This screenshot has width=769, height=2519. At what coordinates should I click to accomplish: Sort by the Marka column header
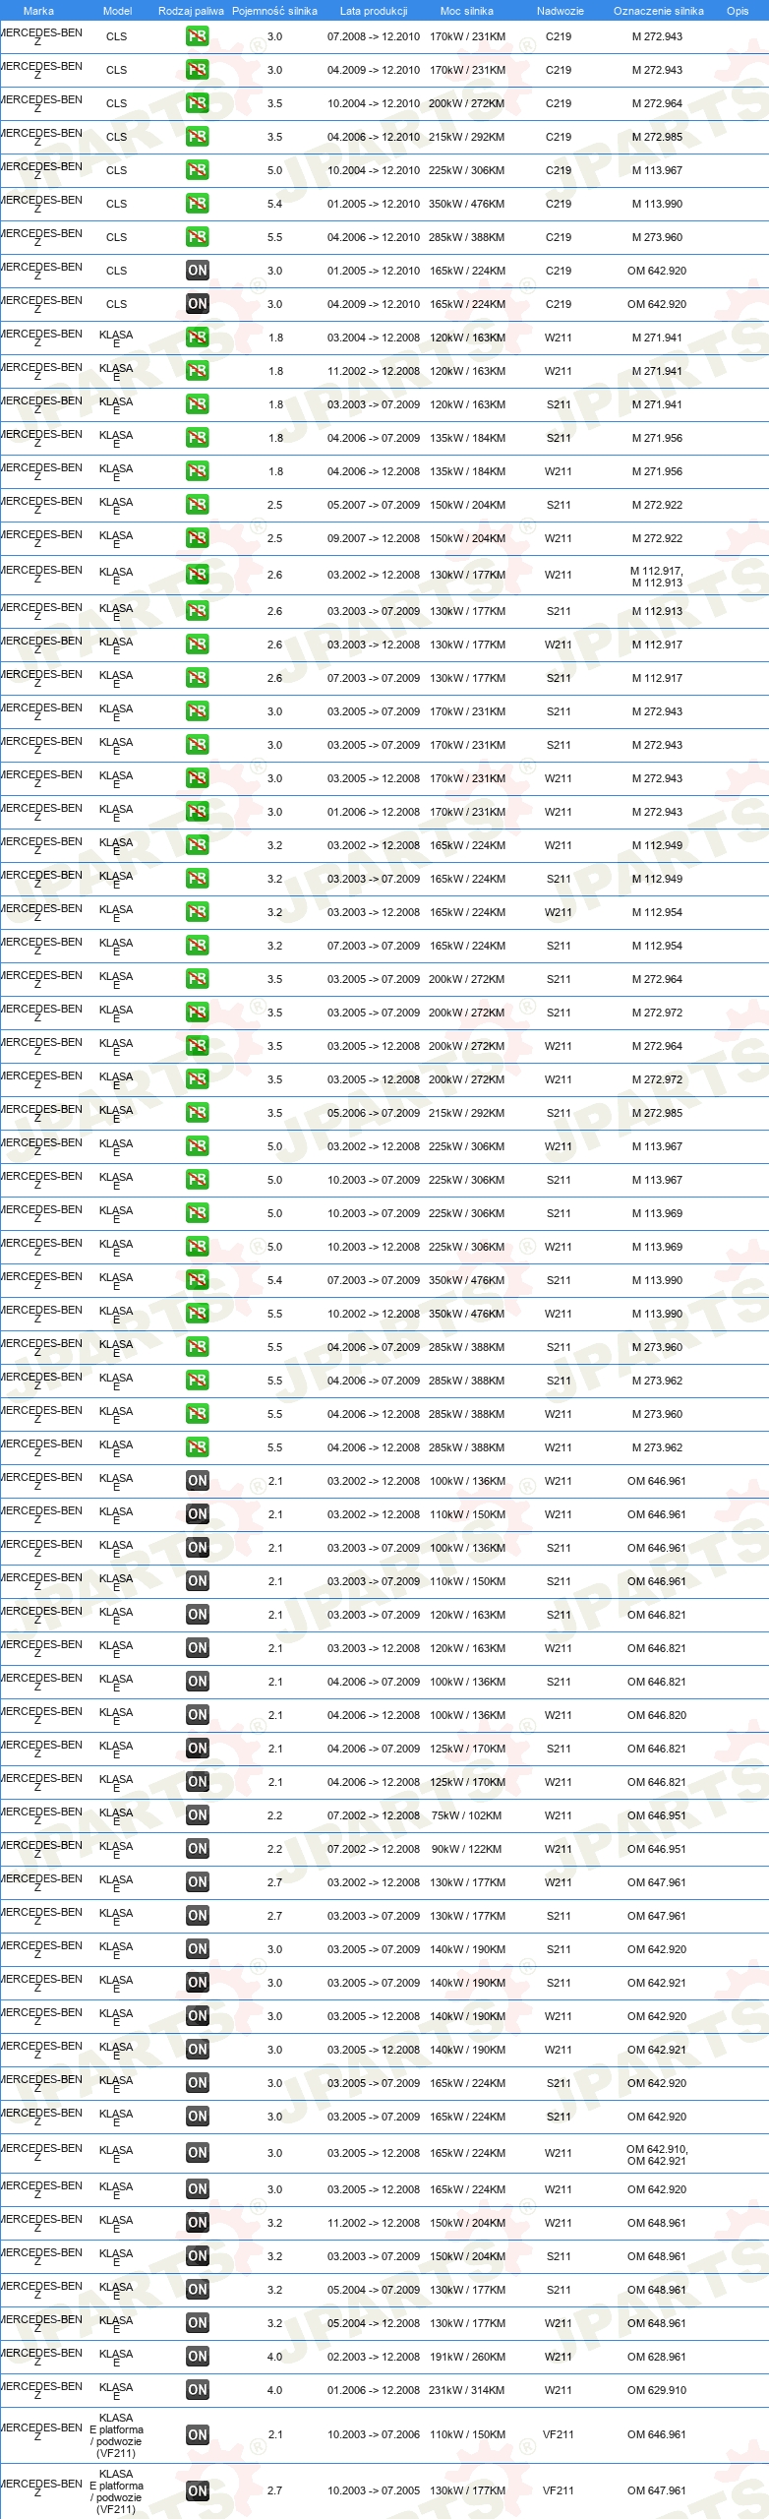pyautogui.click(x=38, y=11)
